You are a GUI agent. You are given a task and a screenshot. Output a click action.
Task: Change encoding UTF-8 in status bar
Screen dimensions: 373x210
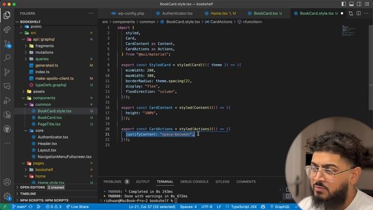pyautogui.click(x=207, y=206)
